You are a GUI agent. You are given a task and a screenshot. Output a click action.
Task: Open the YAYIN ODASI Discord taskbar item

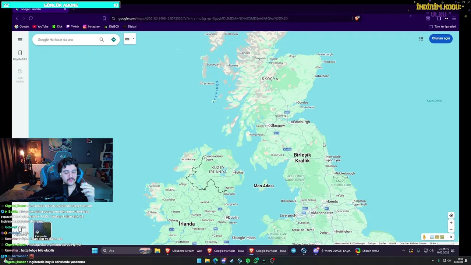tap(332, 251)
